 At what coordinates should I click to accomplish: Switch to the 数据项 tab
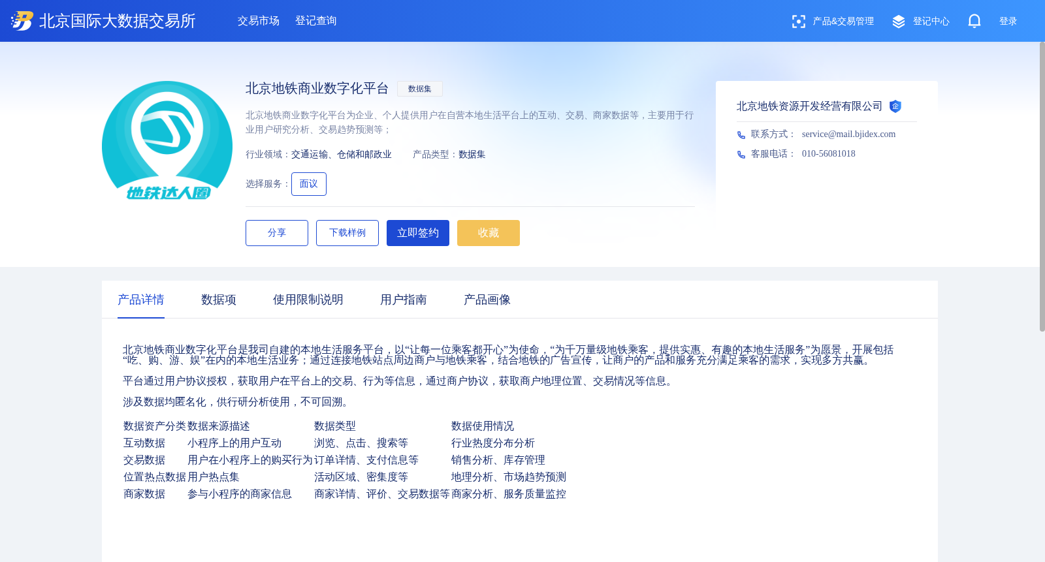[x=219, y=300]
